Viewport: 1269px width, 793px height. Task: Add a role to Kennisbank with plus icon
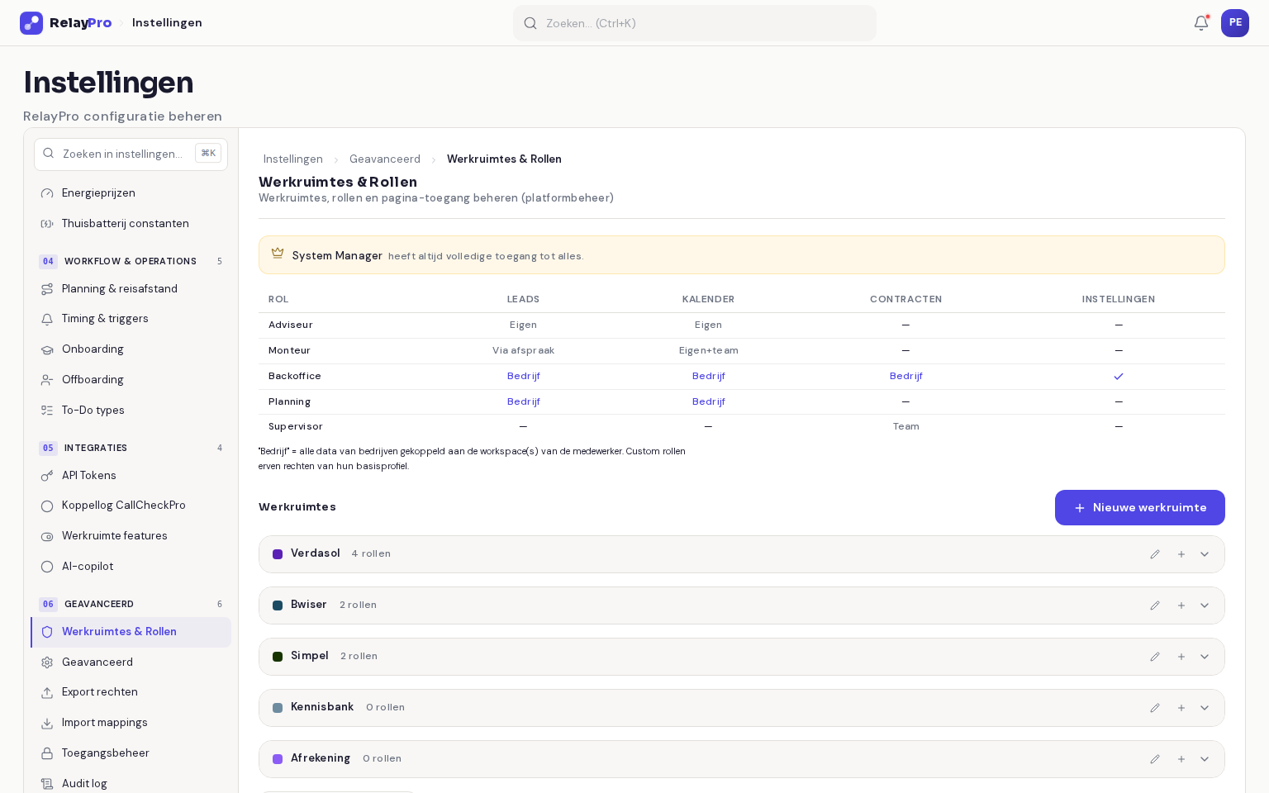[1181, 708]
